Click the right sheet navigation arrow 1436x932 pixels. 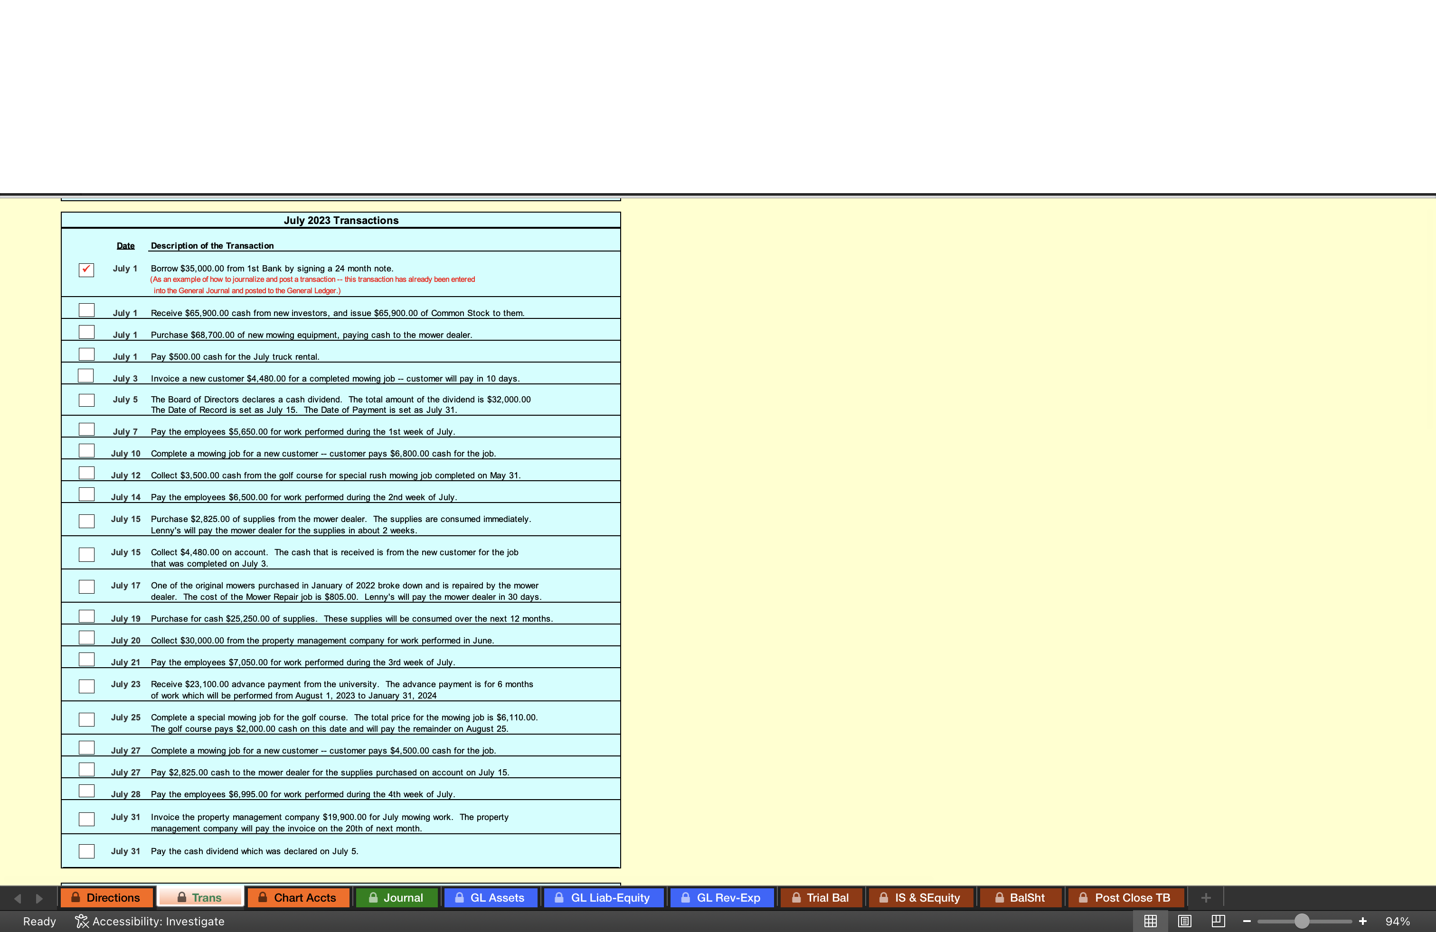40,898
